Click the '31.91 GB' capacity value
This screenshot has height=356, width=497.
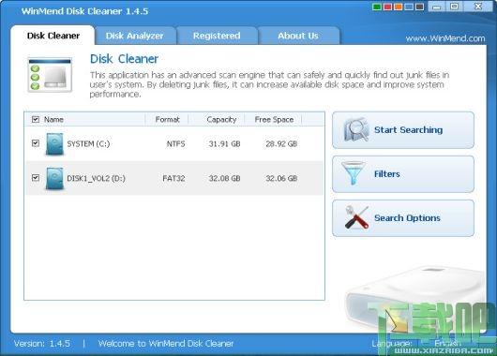tap(224, 143)
